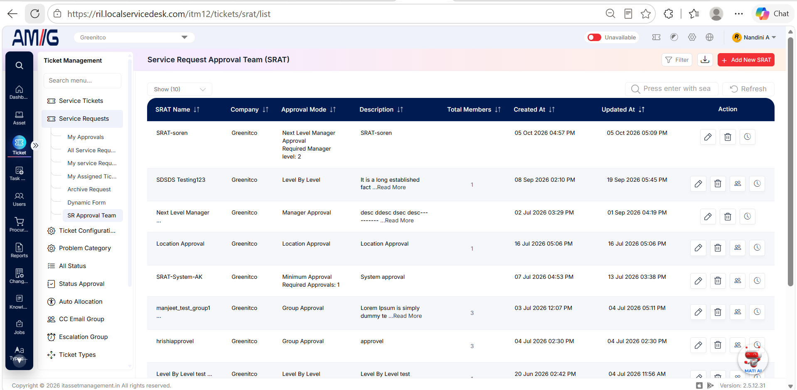Open Users in the left sidebar
Screen dimensions: 797x390
point(19,199)
